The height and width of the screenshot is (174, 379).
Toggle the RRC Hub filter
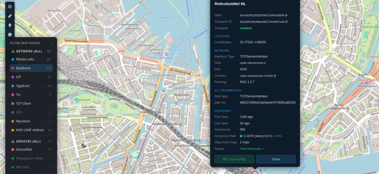pyautogui.click(x=31, y=167)
